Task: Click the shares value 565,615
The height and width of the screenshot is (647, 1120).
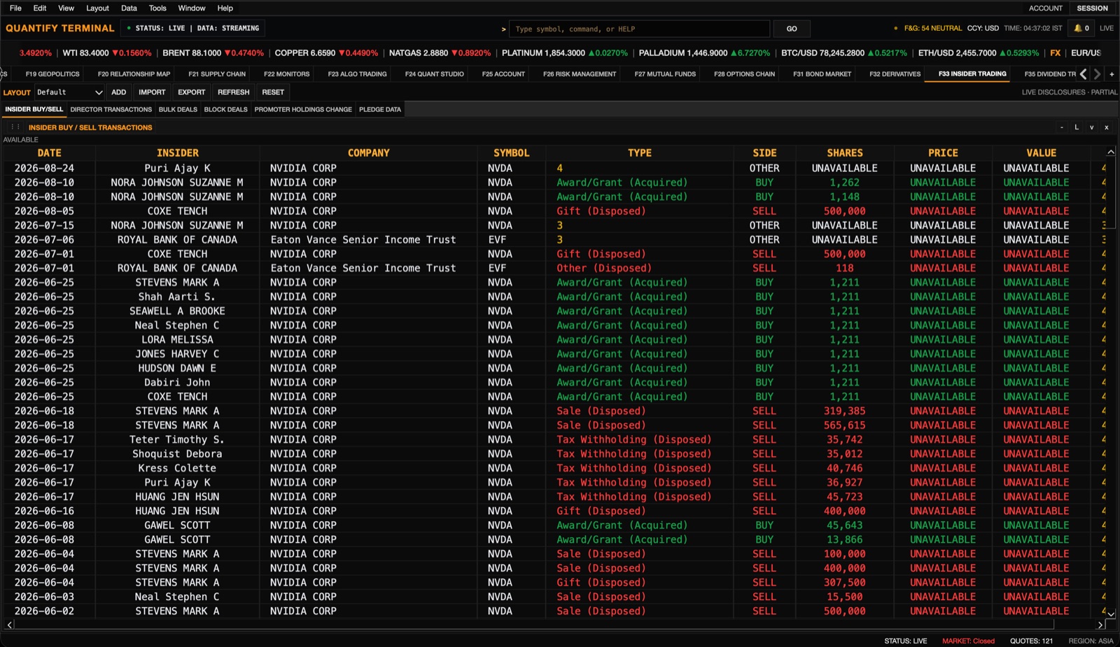Action: click(x=845, y=425)
